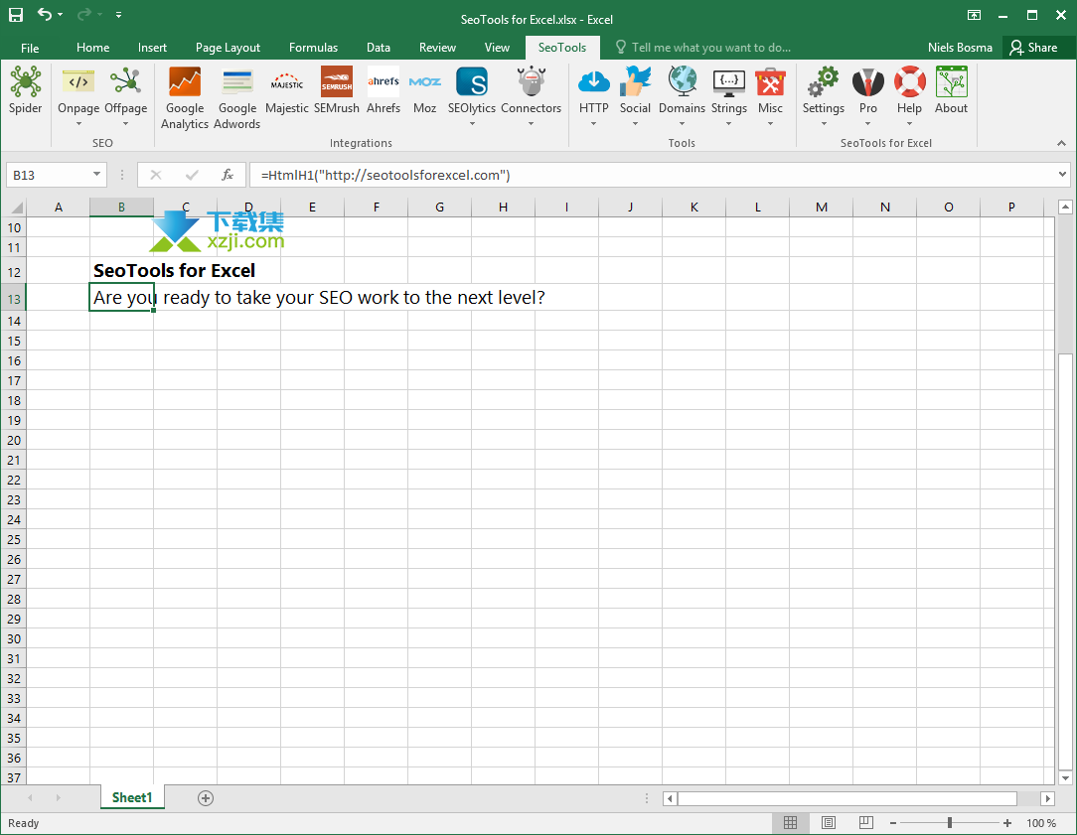
Task: Open the Onpage SEO menu
Action: (x=78, y=96)
